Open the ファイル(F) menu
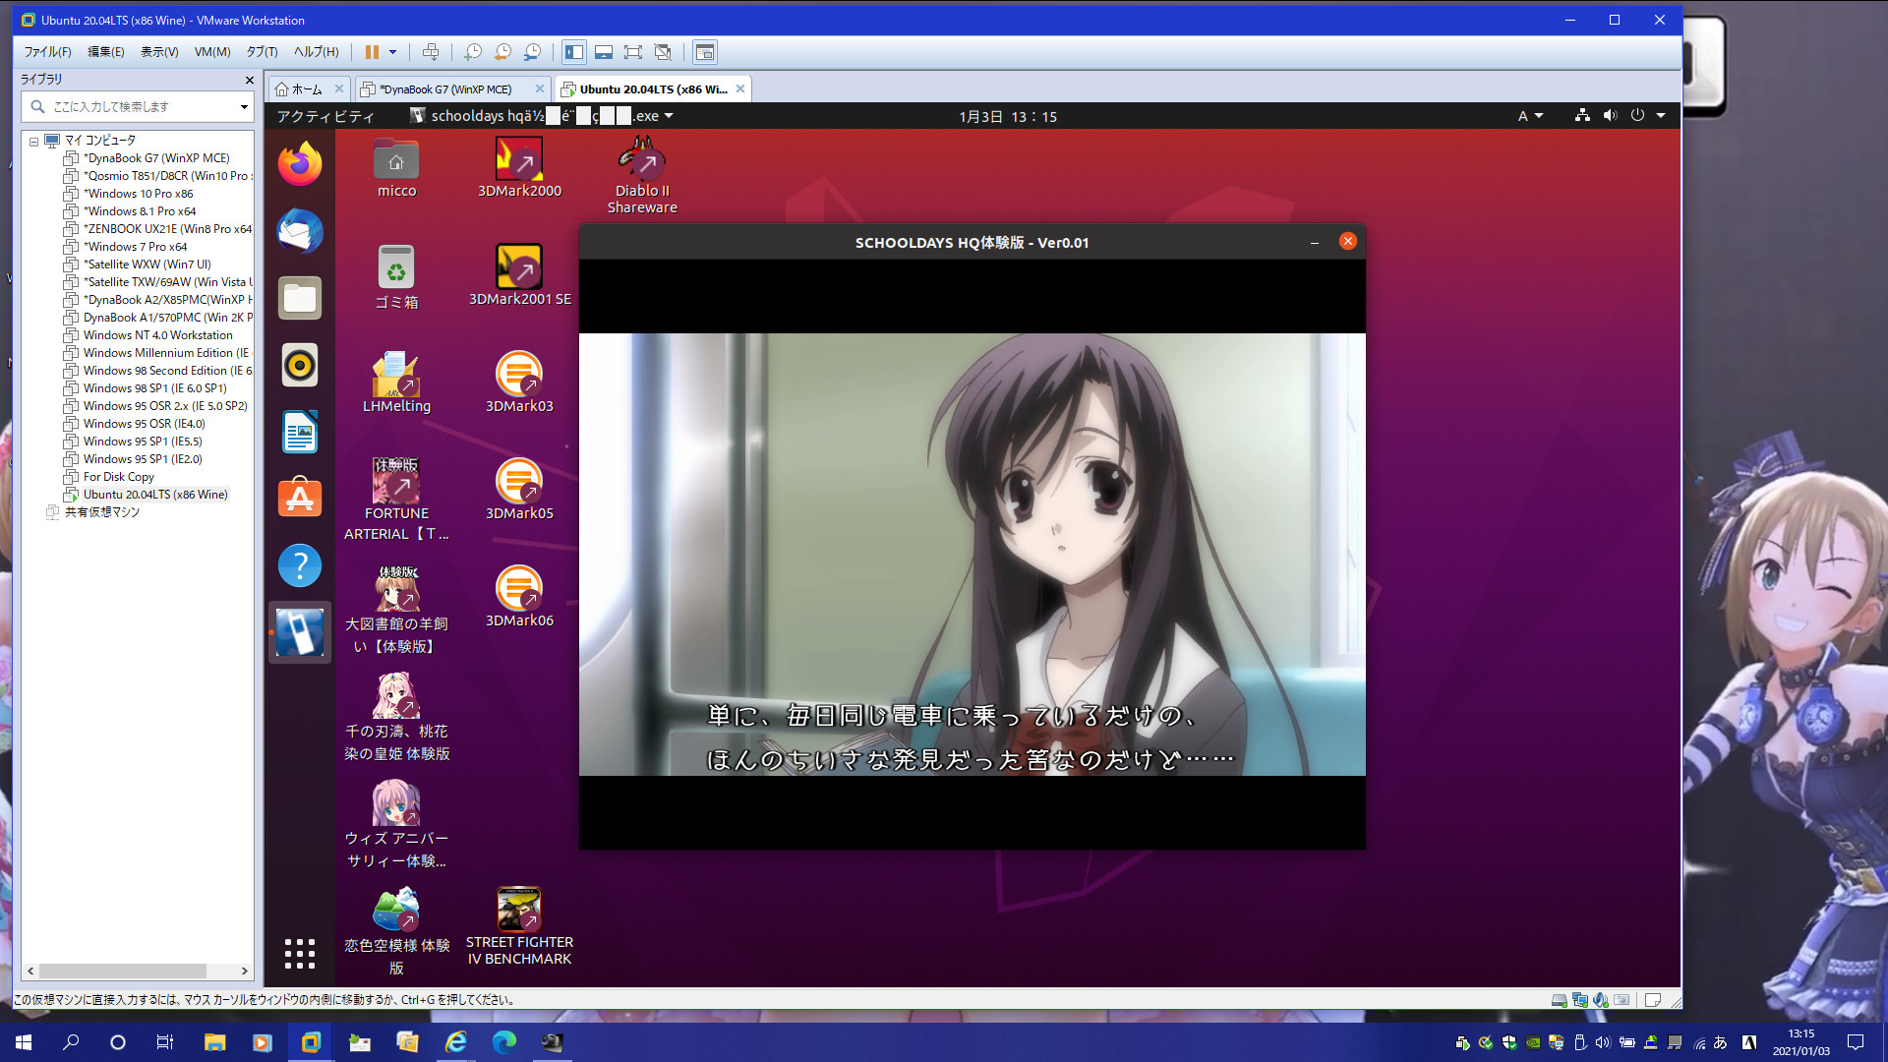This screenshot has width=1888, height=1062. point(47,52)
